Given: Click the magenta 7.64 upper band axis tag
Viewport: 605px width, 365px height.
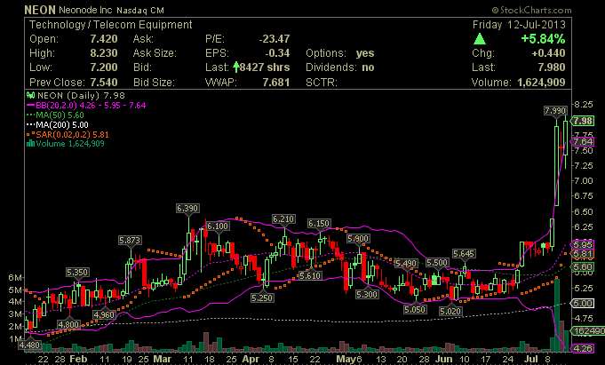Looking at the screenshot, I should [x=582, y=141].
